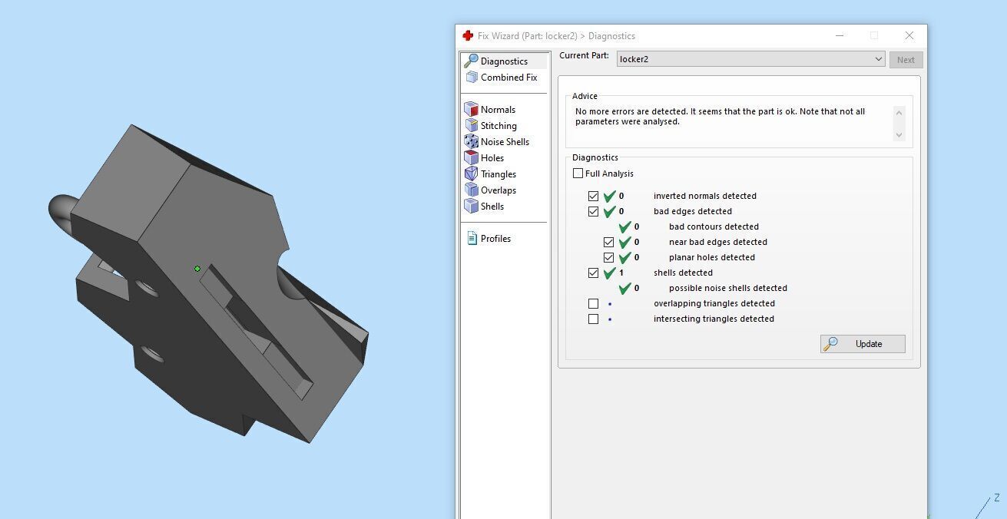Click the Profiles document icon
This screenshot has width=1007, height=519.
coord(472,239)
